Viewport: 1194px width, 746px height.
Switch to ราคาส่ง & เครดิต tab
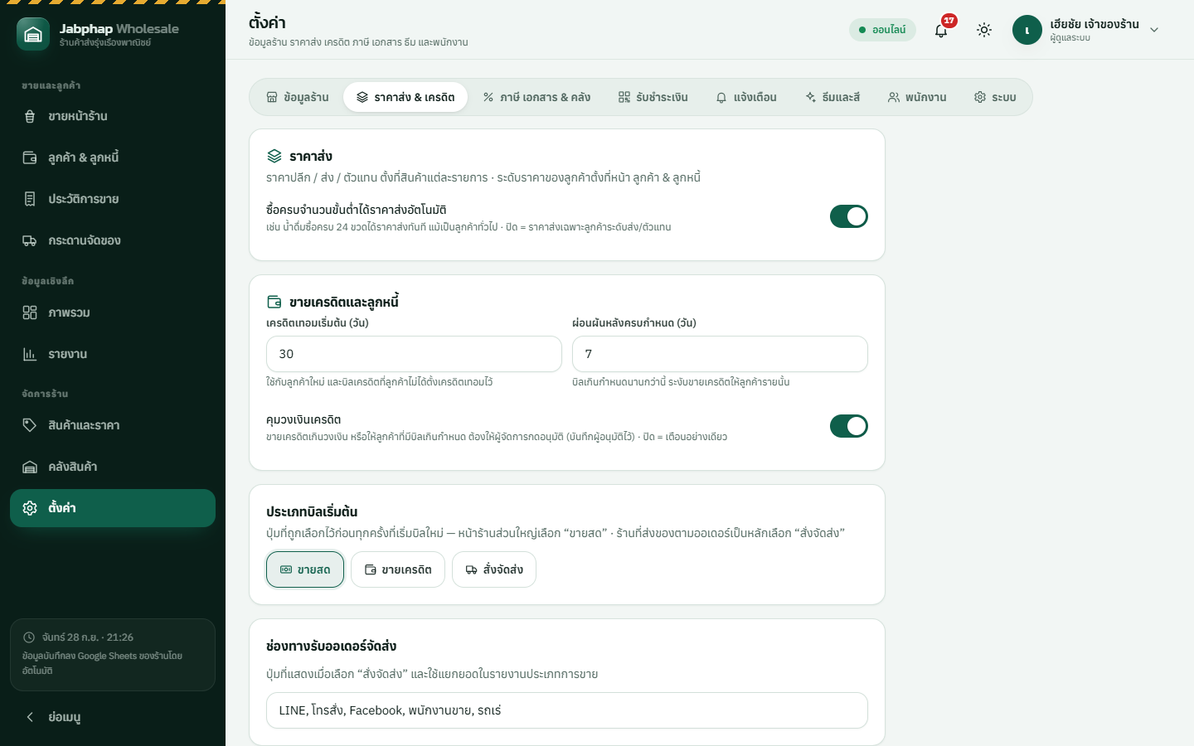coord(405,97)
